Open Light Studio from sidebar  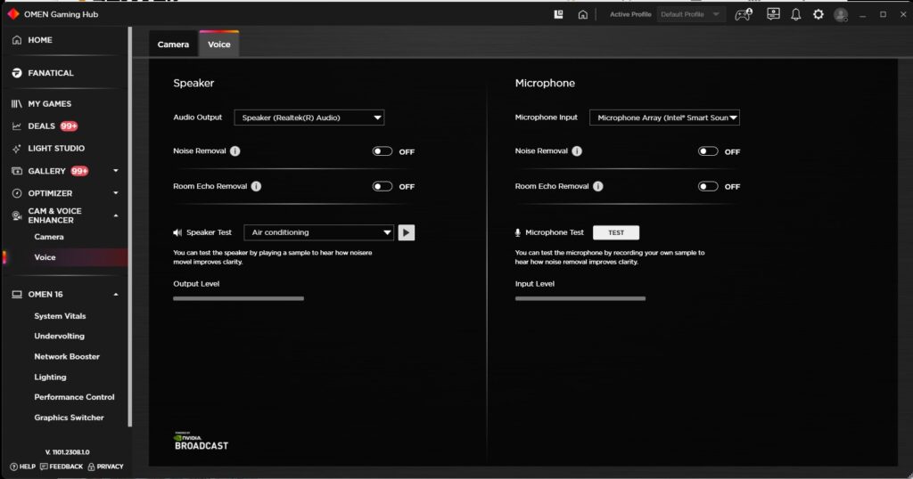coord(55,149)
